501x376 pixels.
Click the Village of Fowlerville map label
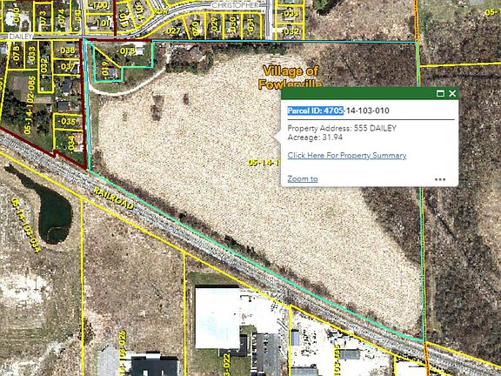pos(291,77)
